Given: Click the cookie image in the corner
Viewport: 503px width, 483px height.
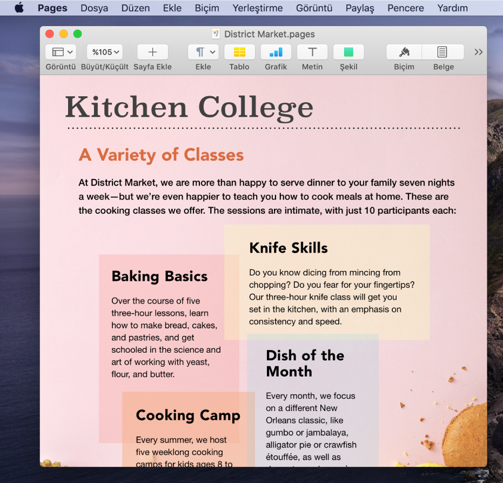Looking at the screenshot, I should 464,434.
